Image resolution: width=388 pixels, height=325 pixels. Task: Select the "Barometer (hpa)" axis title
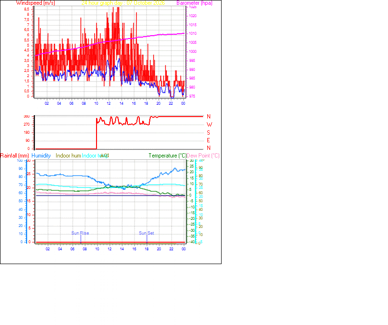tap(194, 3)
